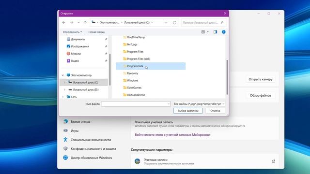This screenshot has height=174, width=310.
Task: Select the ProgramData folder
Action: [151, 66]
